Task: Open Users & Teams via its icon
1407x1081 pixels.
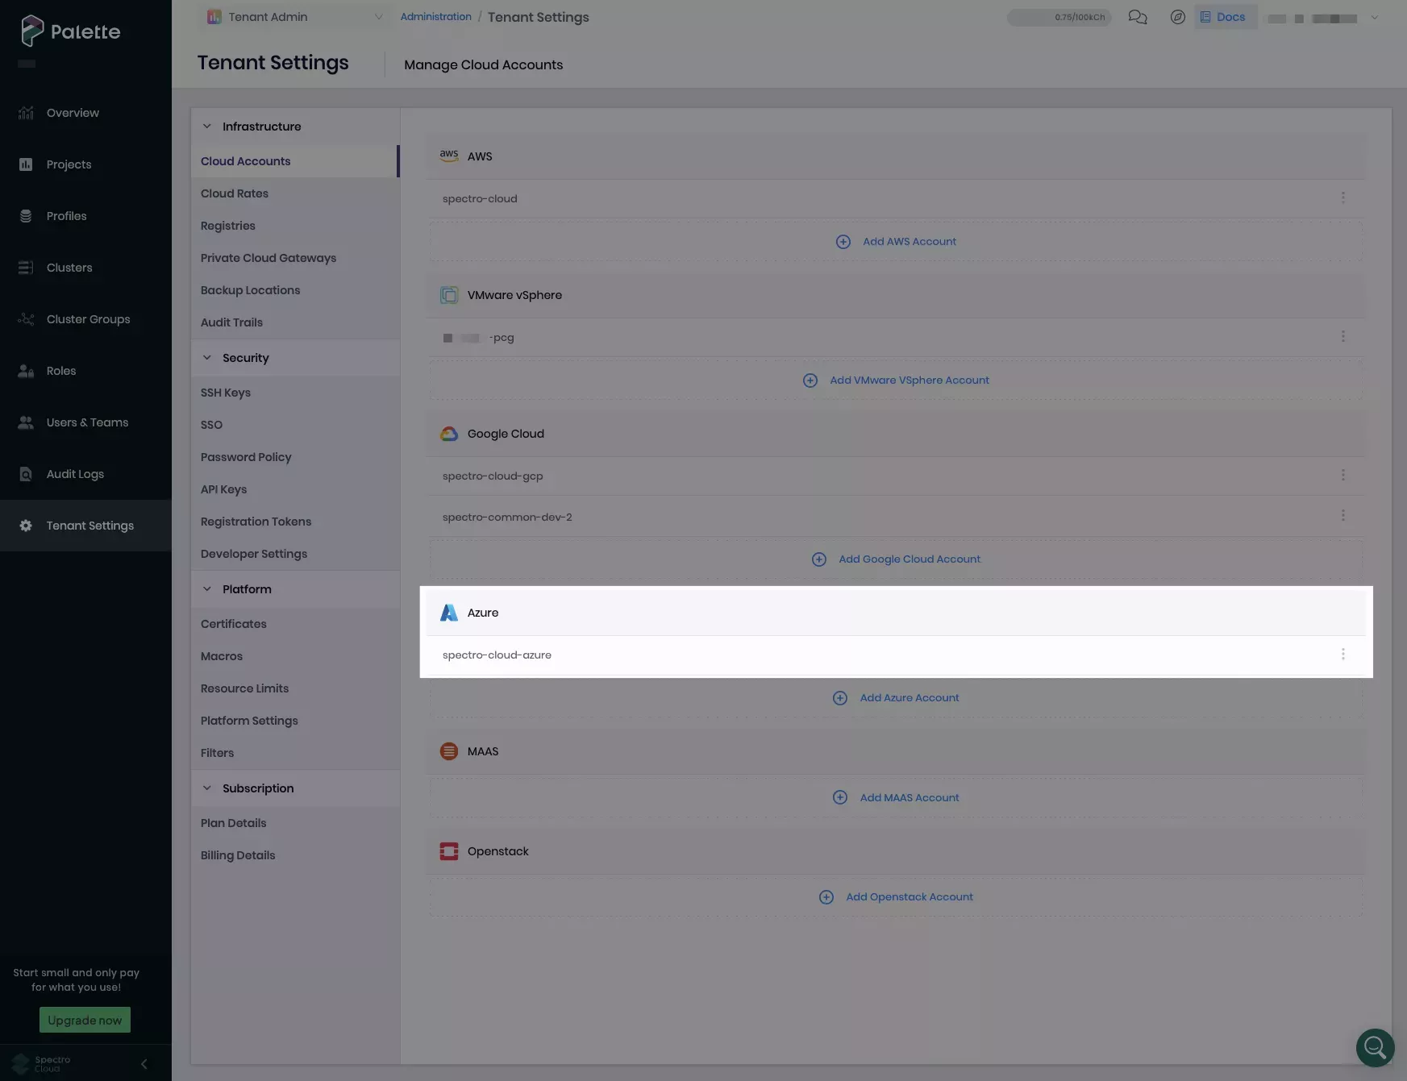Action: click(x=26, y=422)
